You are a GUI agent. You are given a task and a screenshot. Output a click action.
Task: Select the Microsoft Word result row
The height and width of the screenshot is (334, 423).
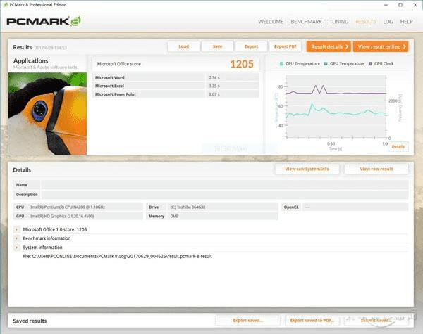(176, 77)
